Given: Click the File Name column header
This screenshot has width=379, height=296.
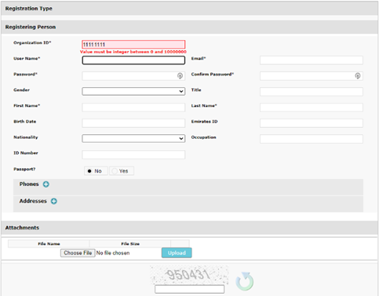Looking at the screenshot, I should tap(49, 243).
